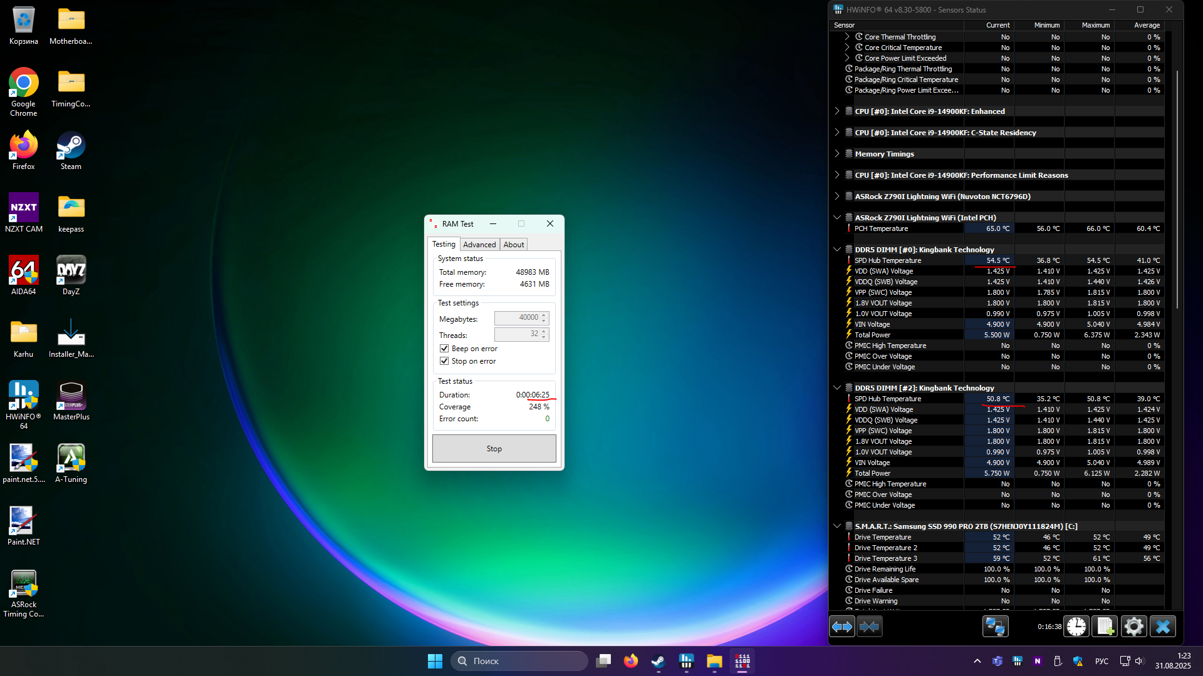Click the Minimum column header

pyautogui.click(x=1039, y=25)
